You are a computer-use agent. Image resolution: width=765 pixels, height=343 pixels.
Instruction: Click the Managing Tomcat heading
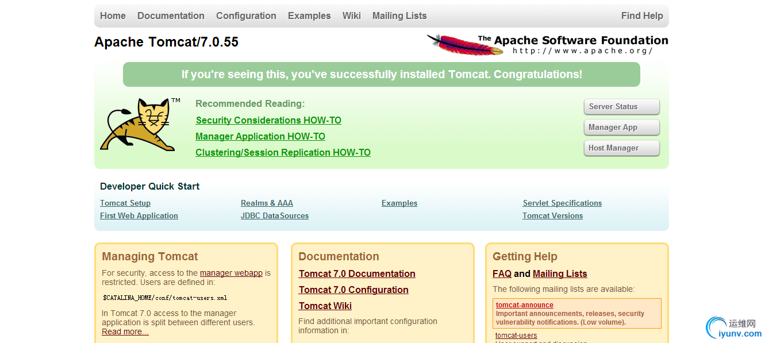pyautogui.click(x=150, y=256)
